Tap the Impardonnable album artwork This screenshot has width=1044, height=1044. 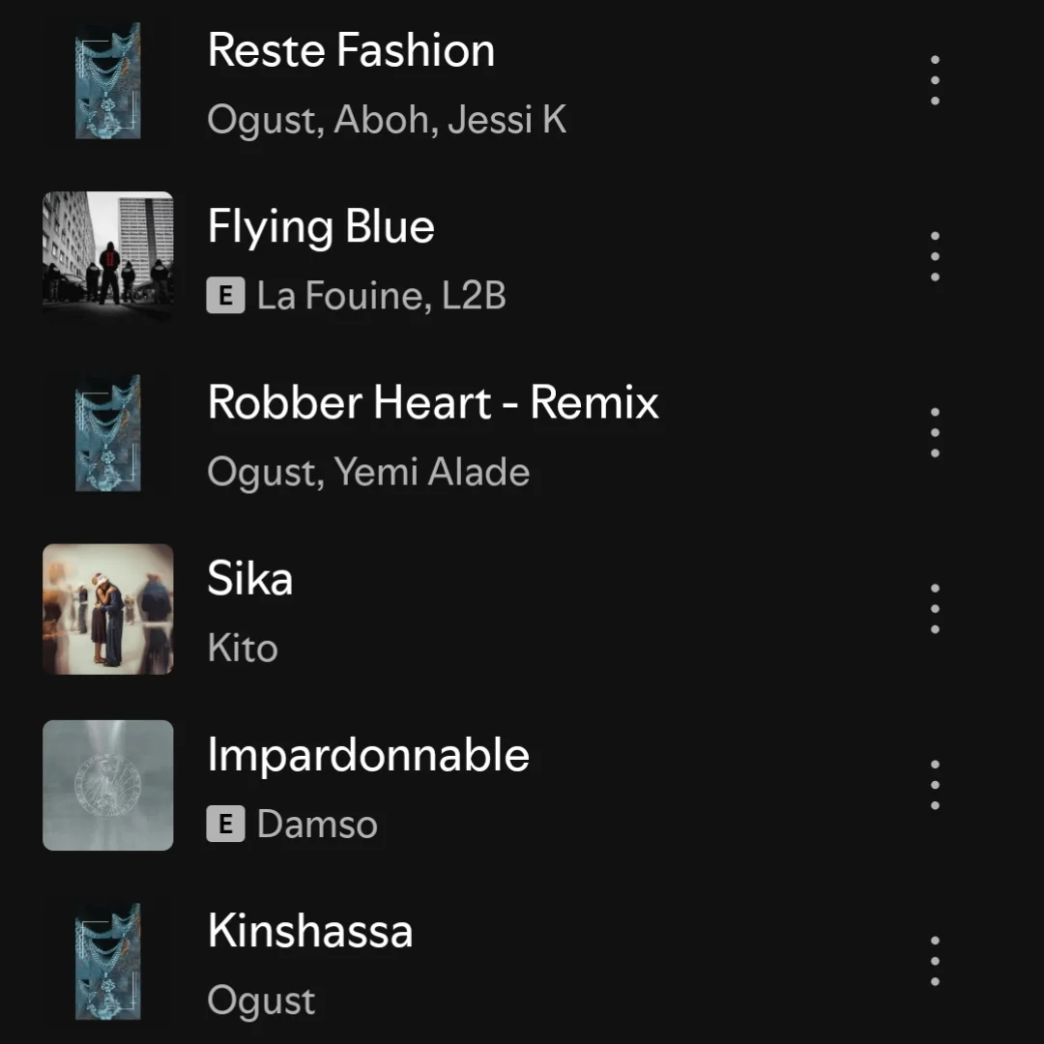coord(108,785)
